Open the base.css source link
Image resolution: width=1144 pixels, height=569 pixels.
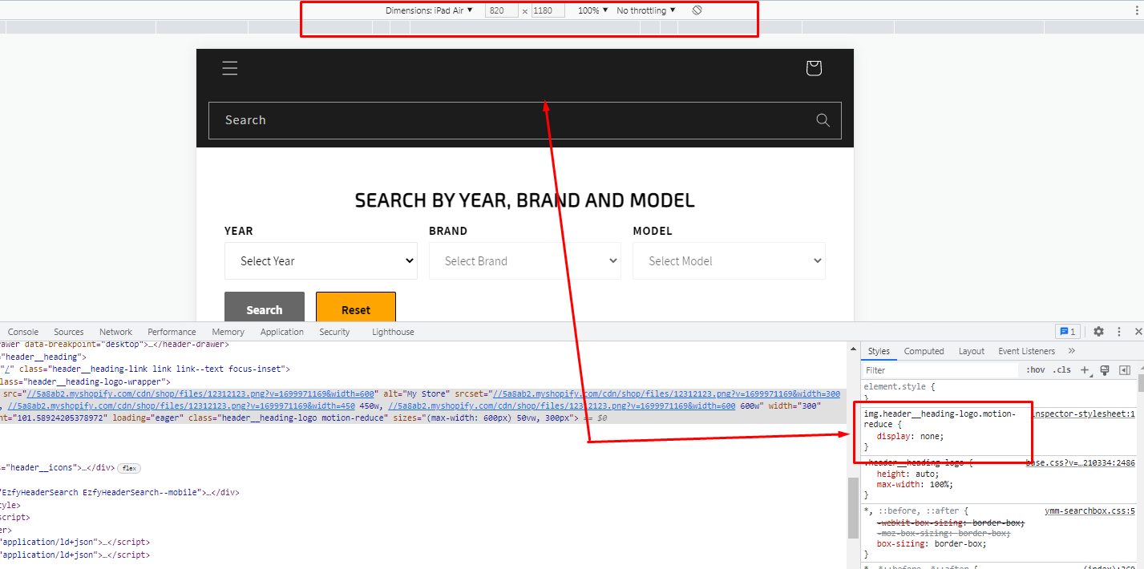(1081, 463)
